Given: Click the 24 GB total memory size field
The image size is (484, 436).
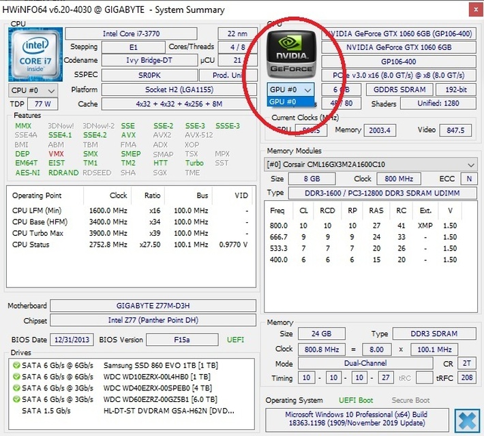Looking at the screenshot, I should [321, 334].
